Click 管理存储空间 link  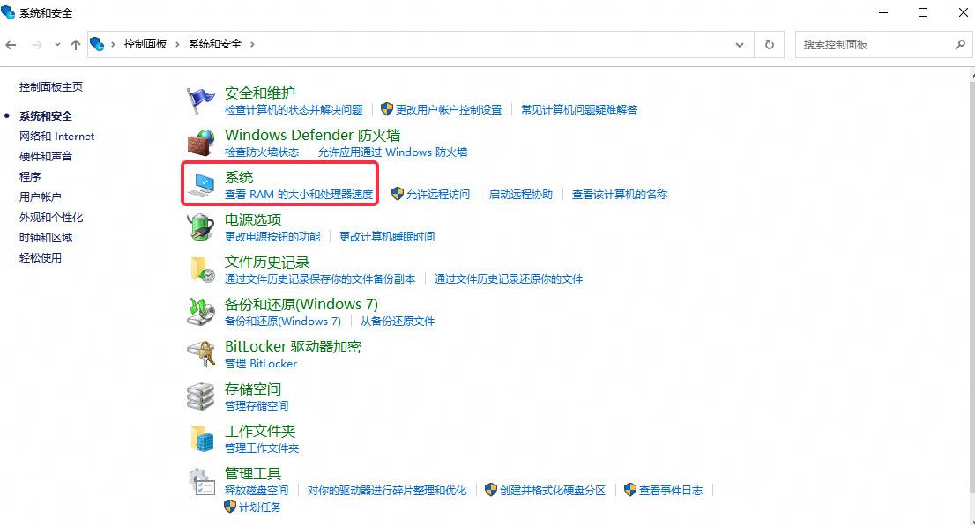coord(257,405)
